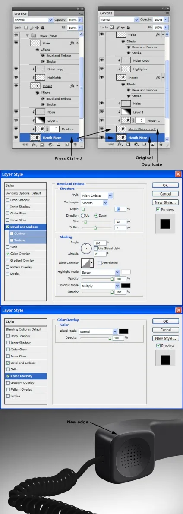Select the Up direction radio button
Viewport: 183px width, 514px height.
82,215
